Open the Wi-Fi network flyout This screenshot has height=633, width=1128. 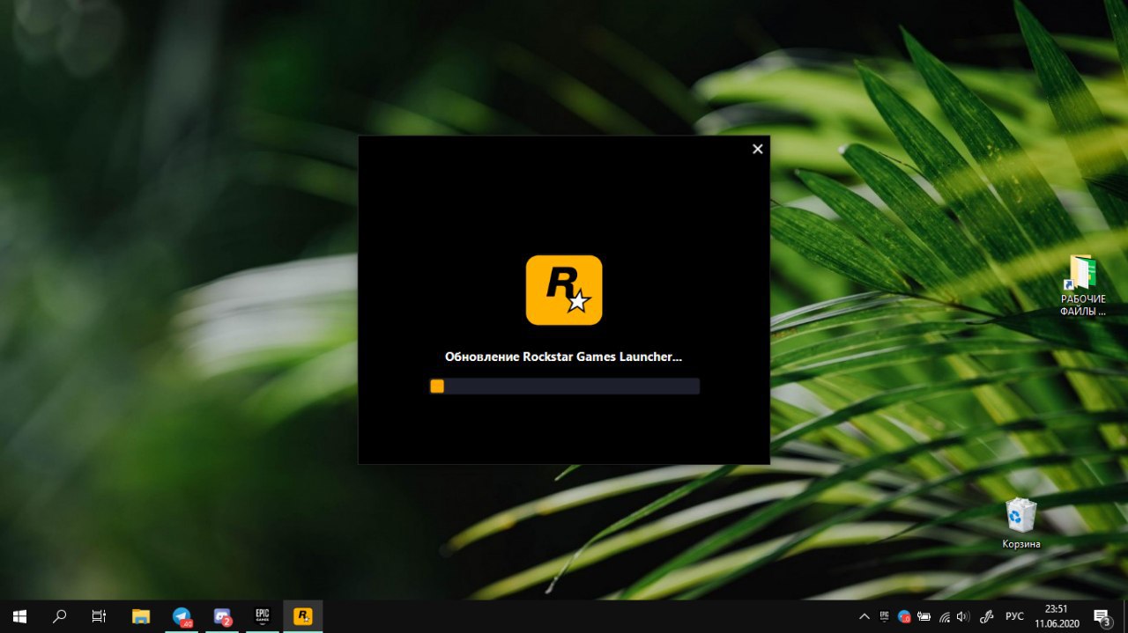[944, 616]
